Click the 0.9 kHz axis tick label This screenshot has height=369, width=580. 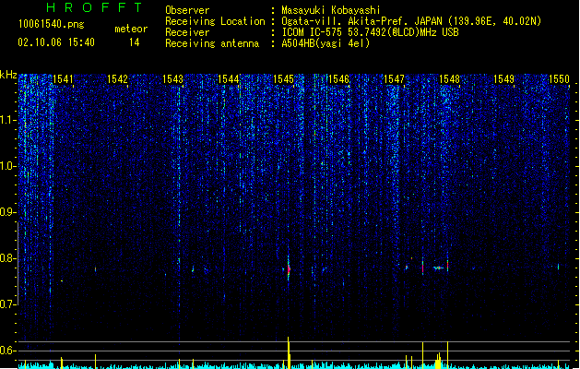pyautogui.click(x=8, y=212)
